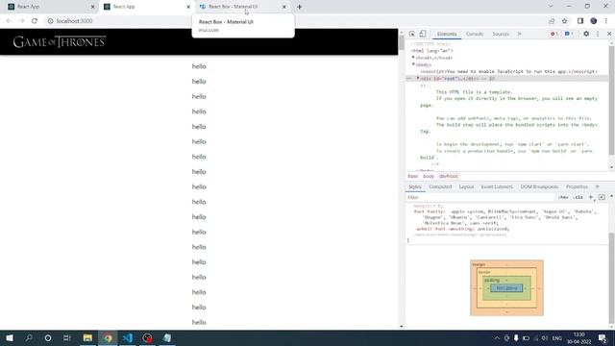View site information icon in address bar
615x346 pixels.
pos(50,21)
